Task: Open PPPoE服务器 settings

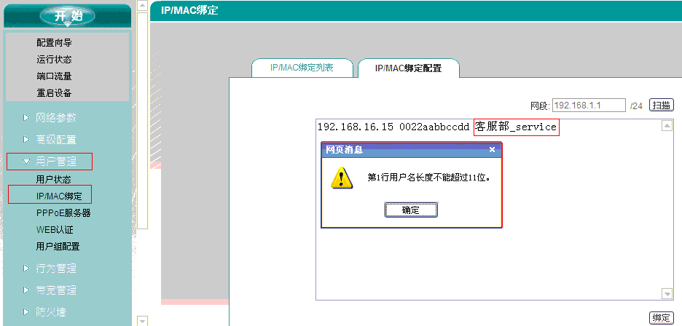Action: (63, 213)
